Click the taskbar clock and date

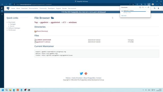point(159,90)
